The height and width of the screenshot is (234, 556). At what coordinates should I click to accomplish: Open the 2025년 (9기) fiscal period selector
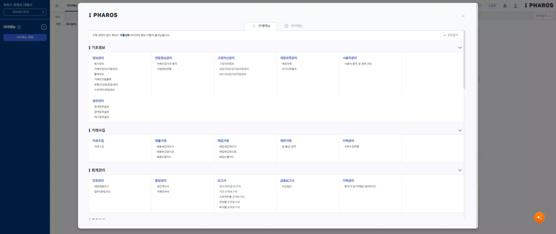point(25,12)
